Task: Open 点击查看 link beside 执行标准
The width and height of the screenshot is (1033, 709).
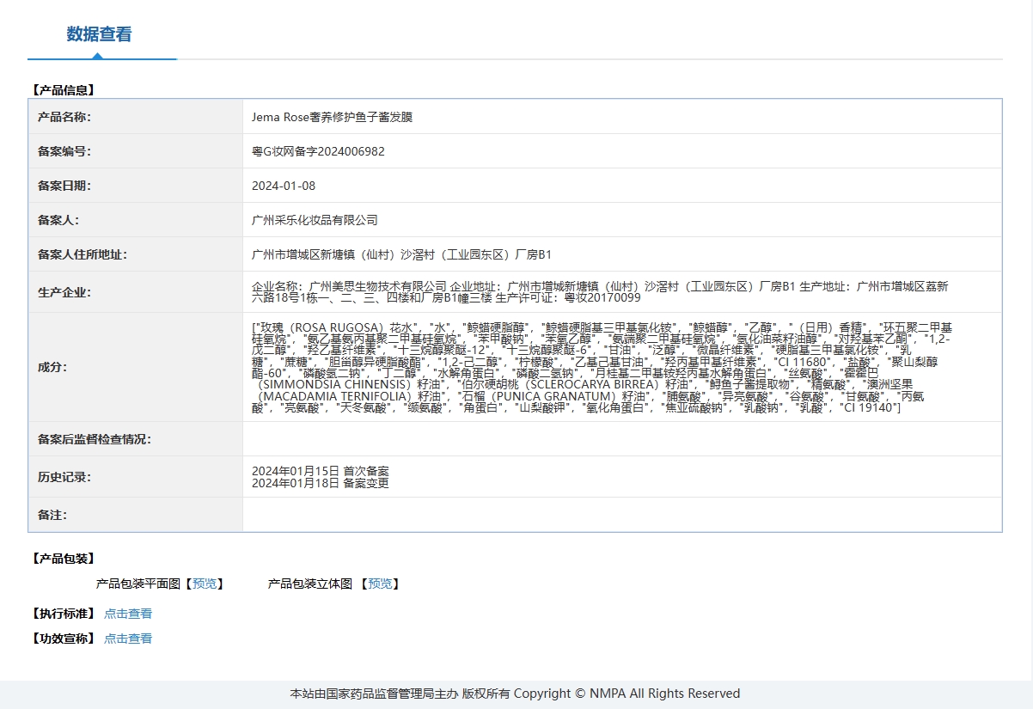Action: pyautogui.click(x=128, y=614)
